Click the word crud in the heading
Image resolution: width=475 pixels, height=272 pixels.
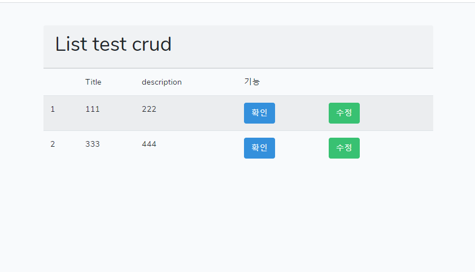pos(151,44)
